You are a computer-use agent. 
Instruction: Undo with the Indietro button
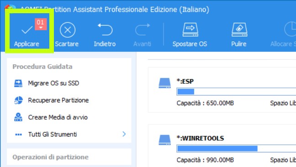click(x=105, y=35)
